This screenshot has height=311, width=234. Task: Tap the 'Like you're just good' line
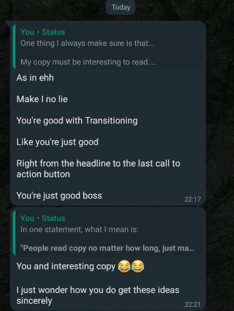coord(57,142)
